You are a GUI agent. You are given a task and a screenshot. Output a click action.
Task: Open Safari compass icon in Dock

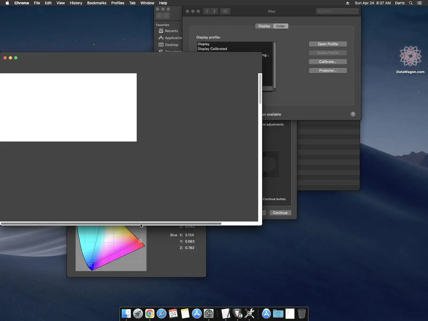pos(162,314)
